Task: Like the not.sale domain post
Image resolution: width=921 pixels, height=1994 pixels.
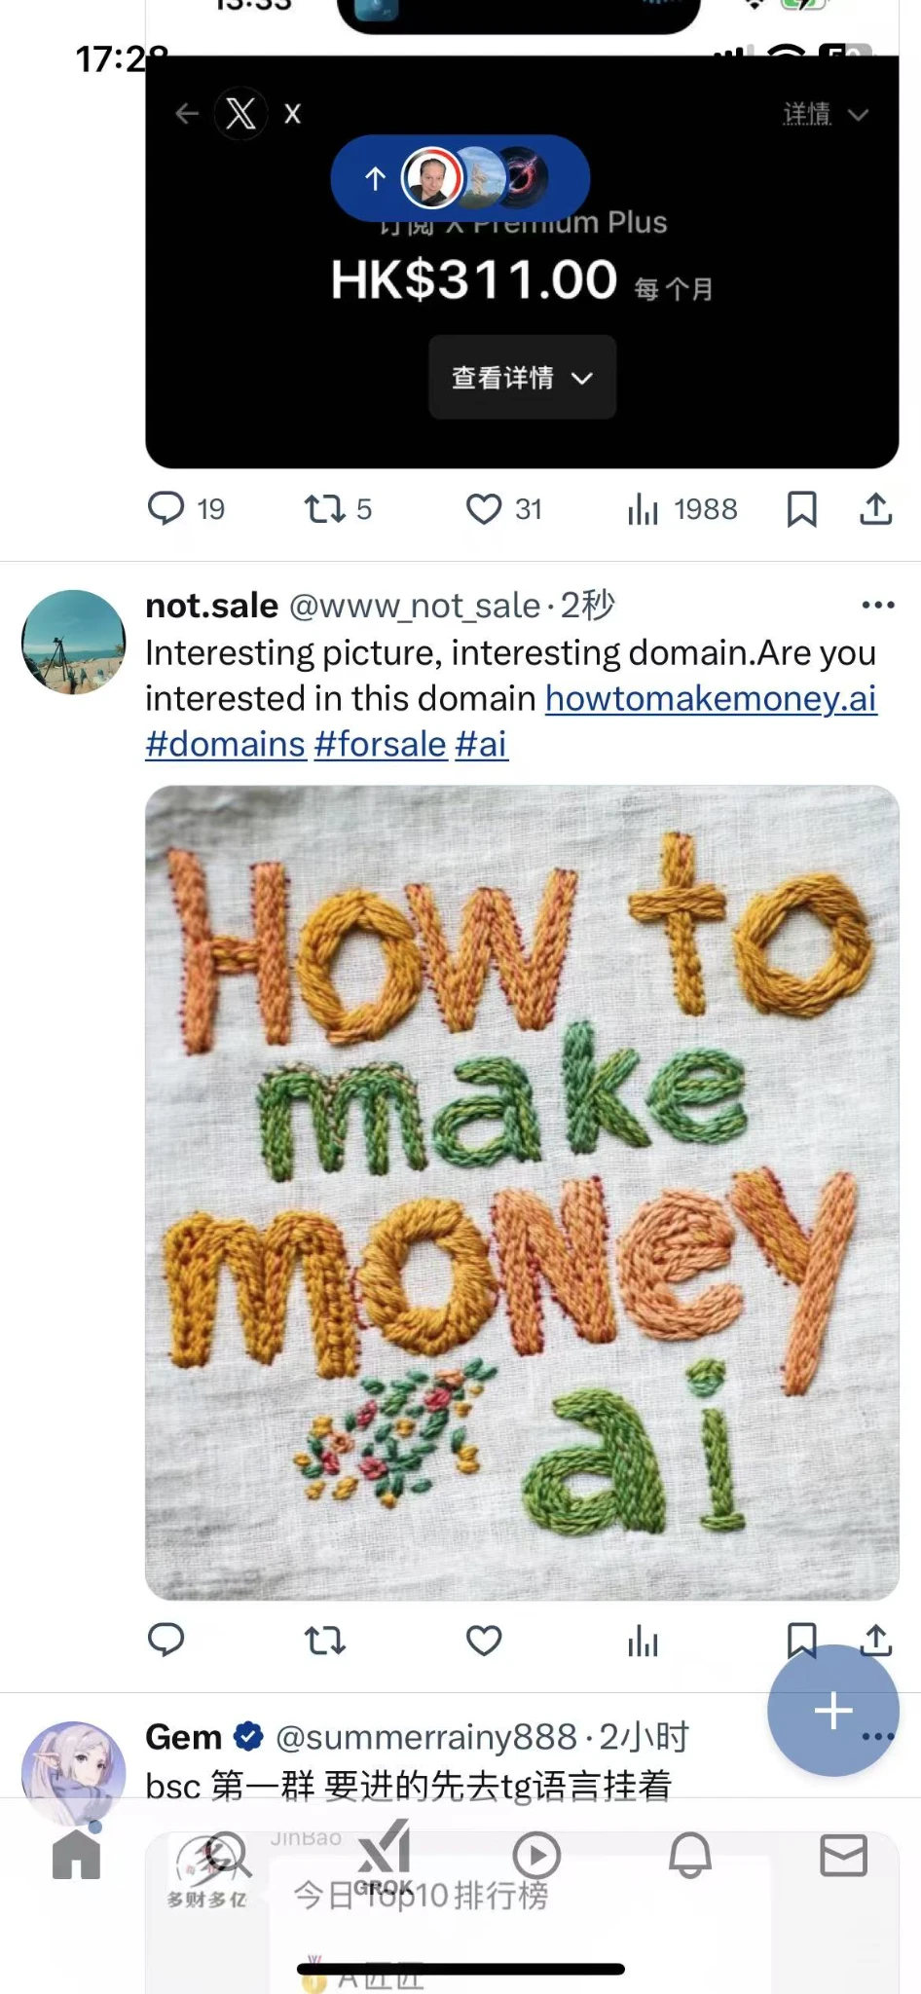Action: point(484,1641)
